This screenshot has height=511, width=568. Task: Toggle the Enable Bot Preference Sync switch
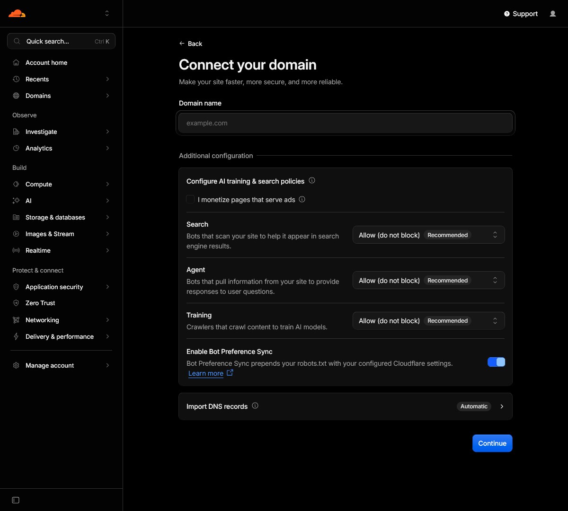coord(497,362)
